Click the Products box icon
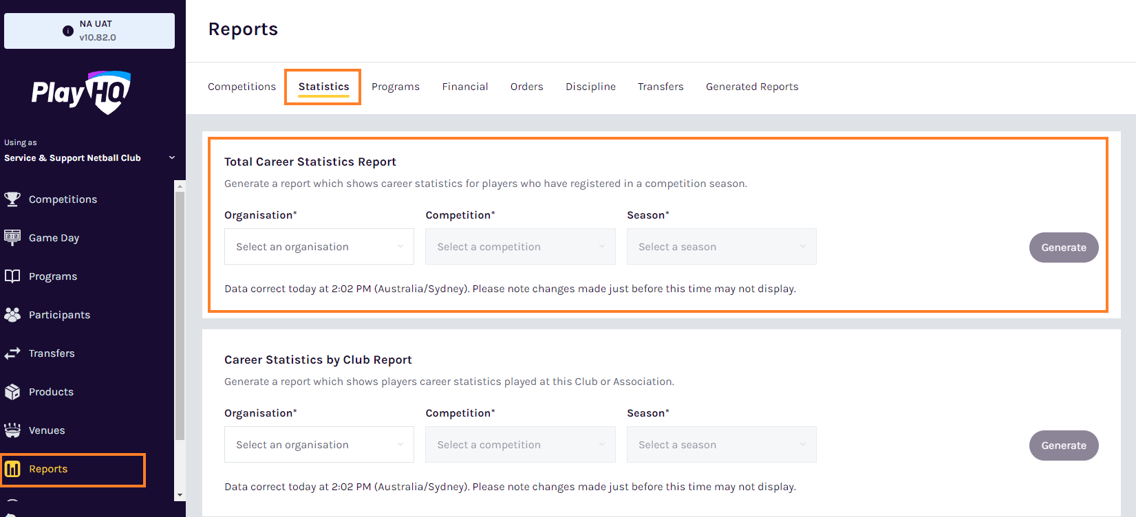The image size is (1136, 517). pyautogui.click(x=12, y=392)
